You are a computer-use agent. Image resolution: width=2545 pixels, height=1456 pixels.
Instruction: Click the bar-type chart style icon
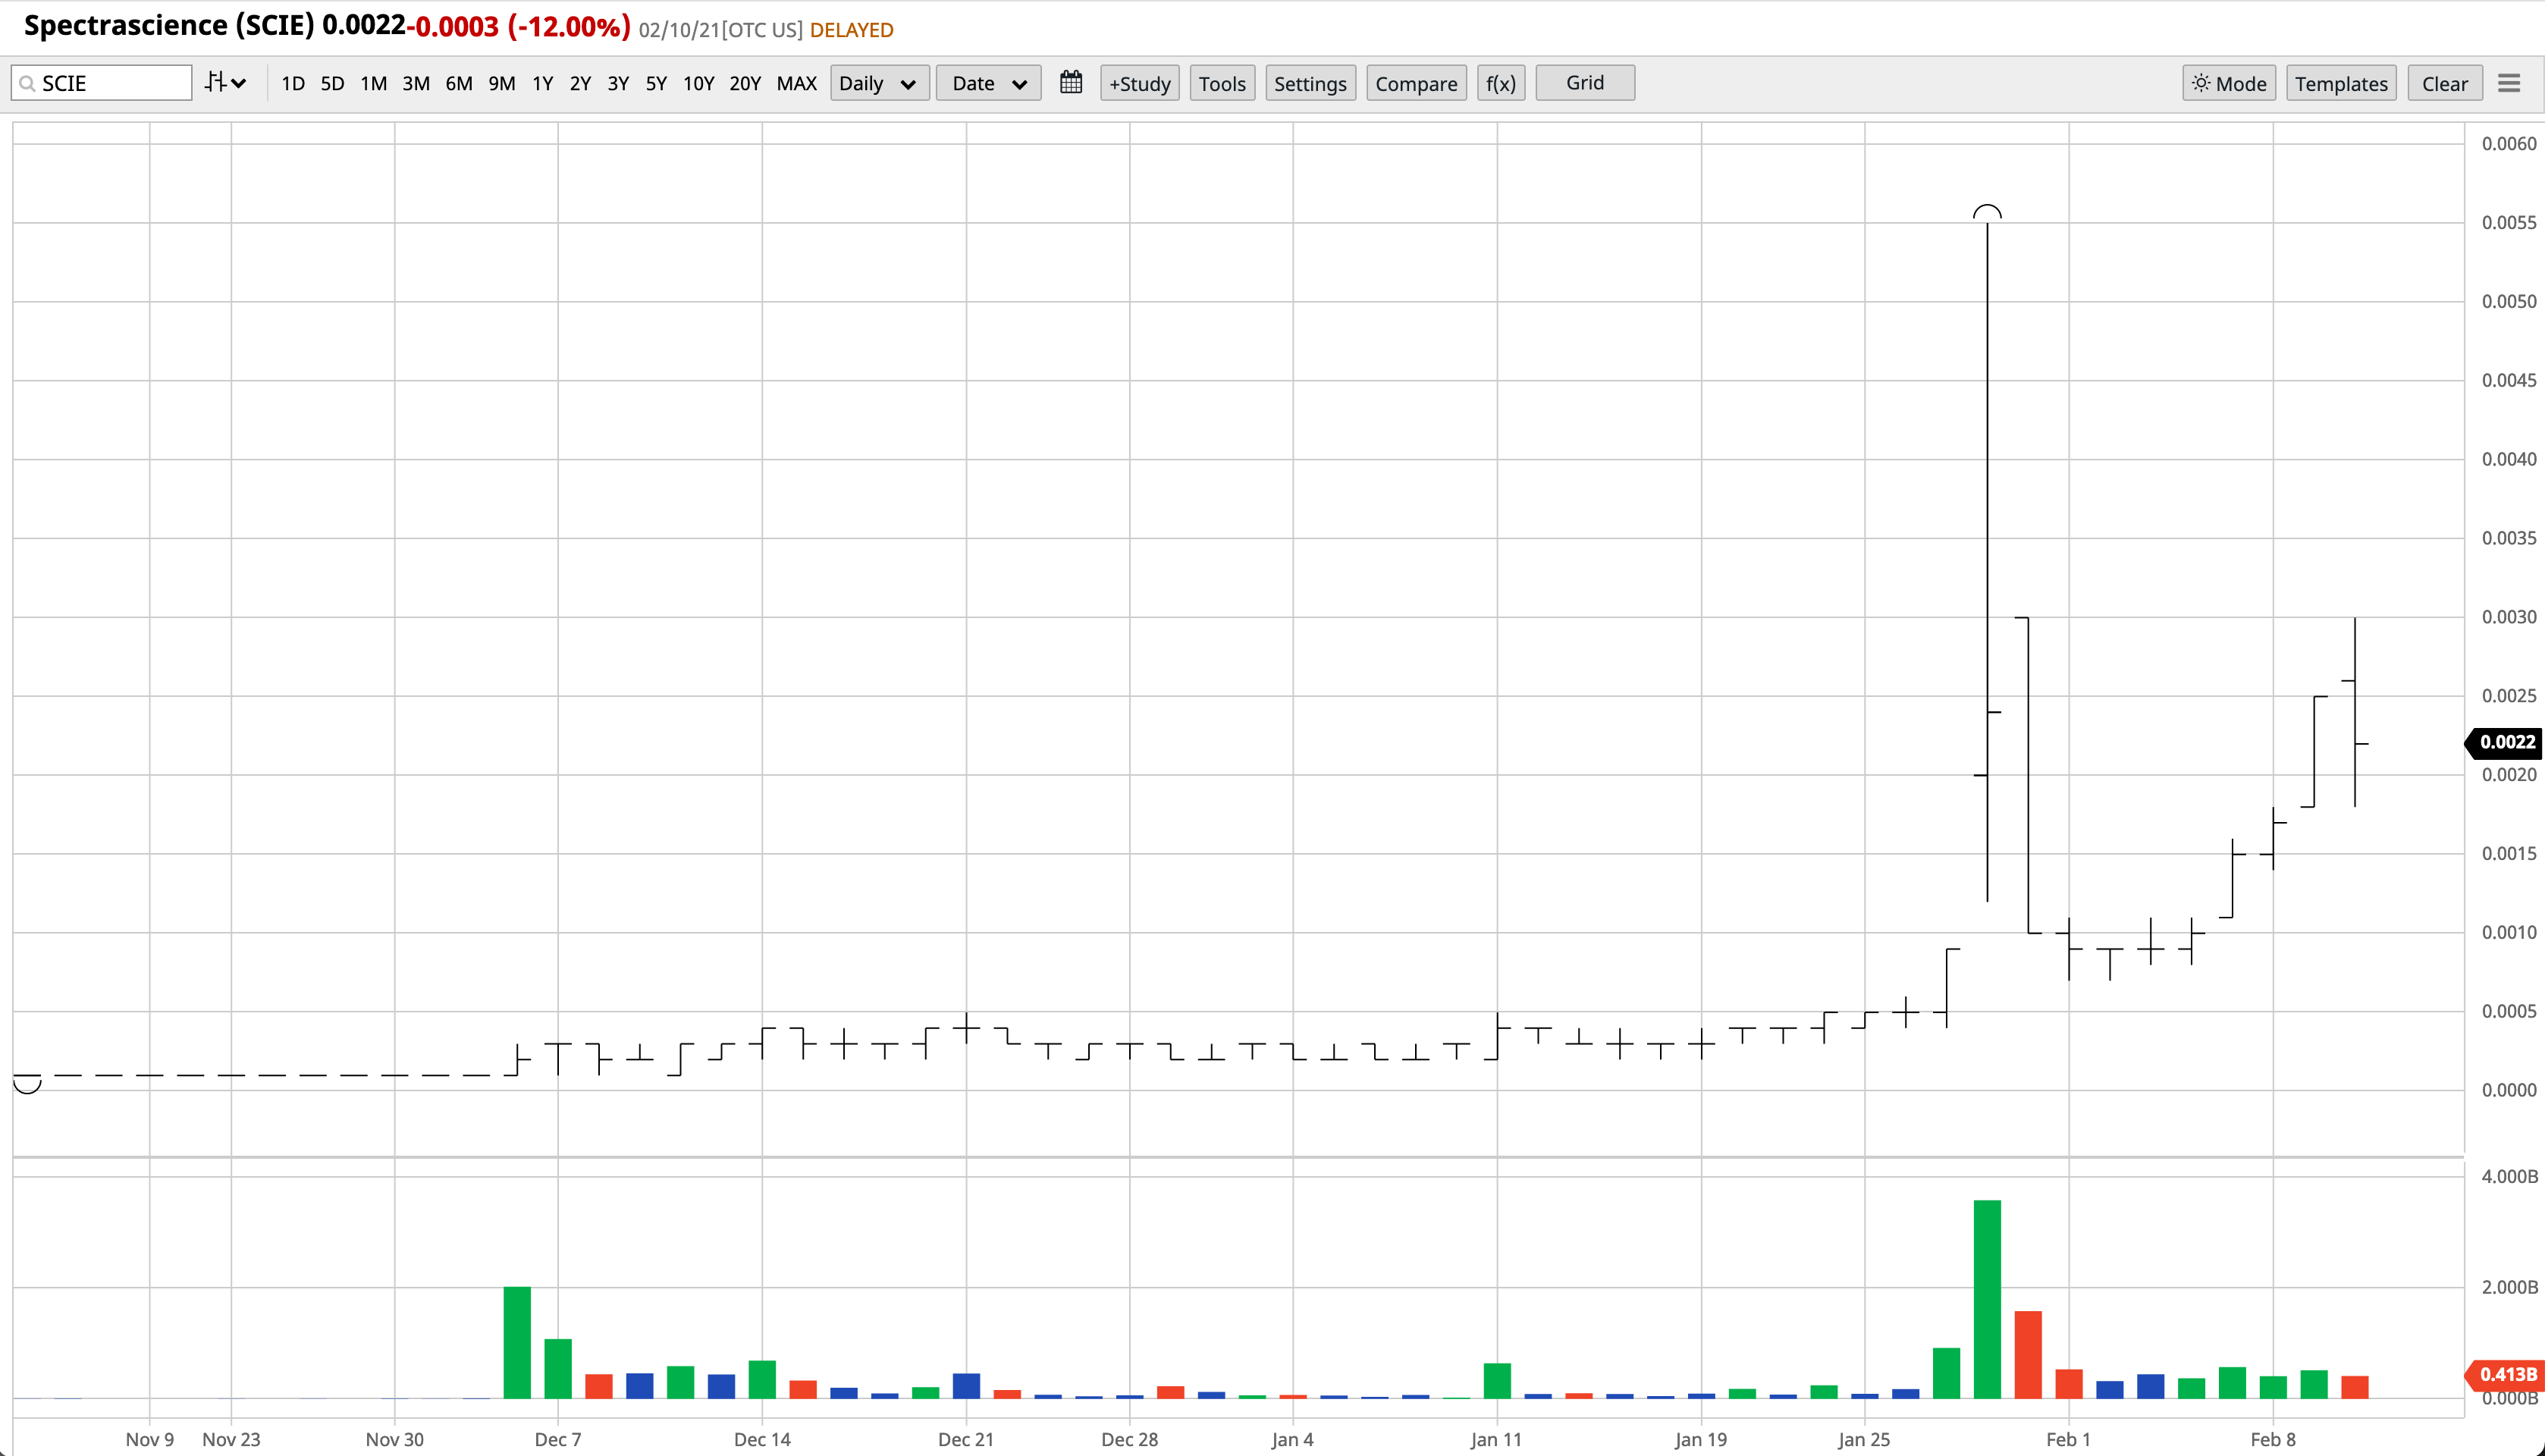215,82
